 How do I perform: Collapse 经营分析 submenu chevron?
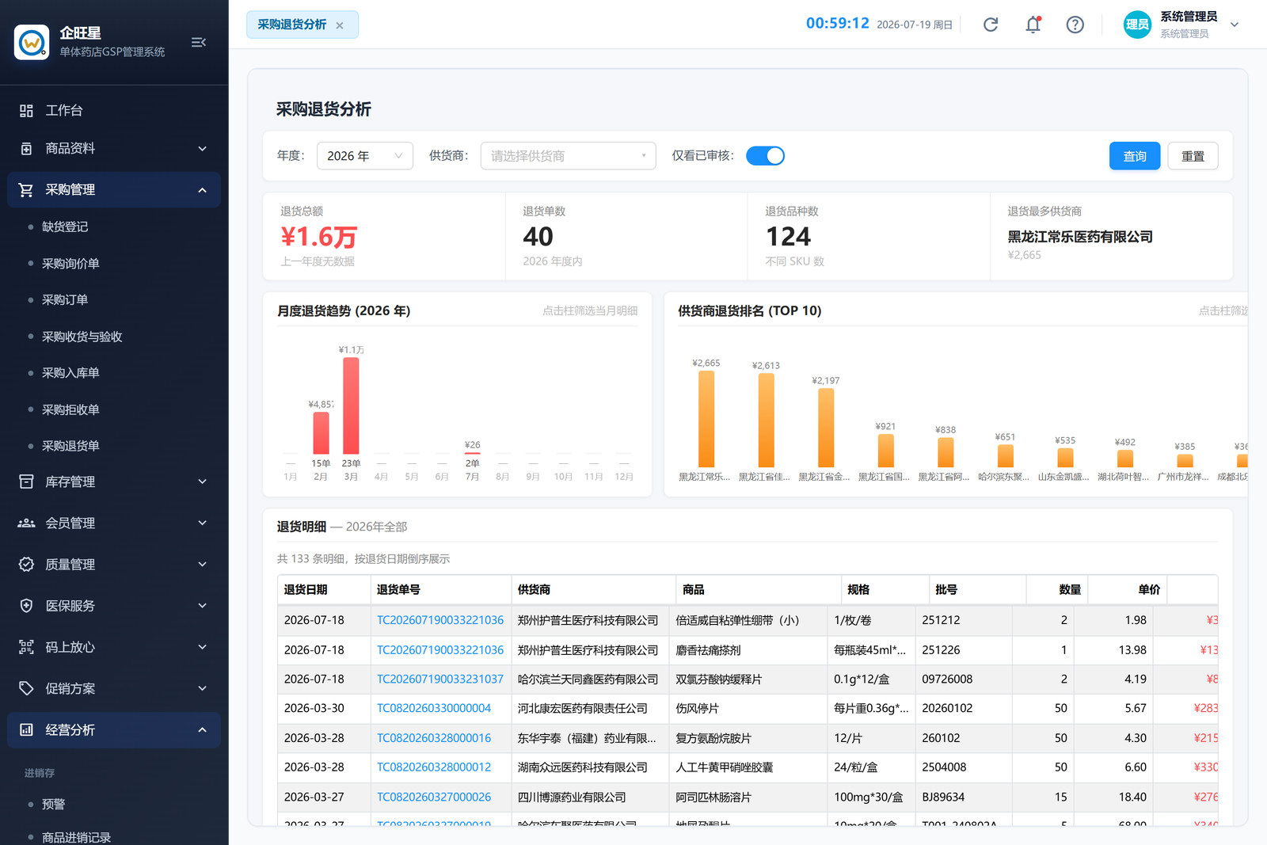click(x=202, y=729)
